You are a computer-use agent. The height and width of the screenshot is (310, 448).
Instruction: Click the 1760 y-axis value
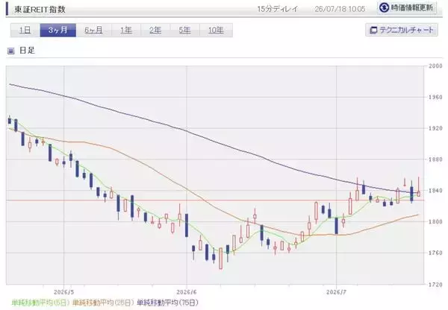click(x=435, y=253)
